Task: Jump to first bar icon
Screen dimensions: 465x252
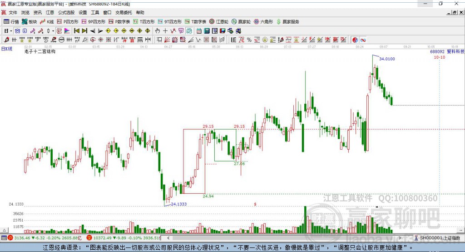Action: point(76,31)
